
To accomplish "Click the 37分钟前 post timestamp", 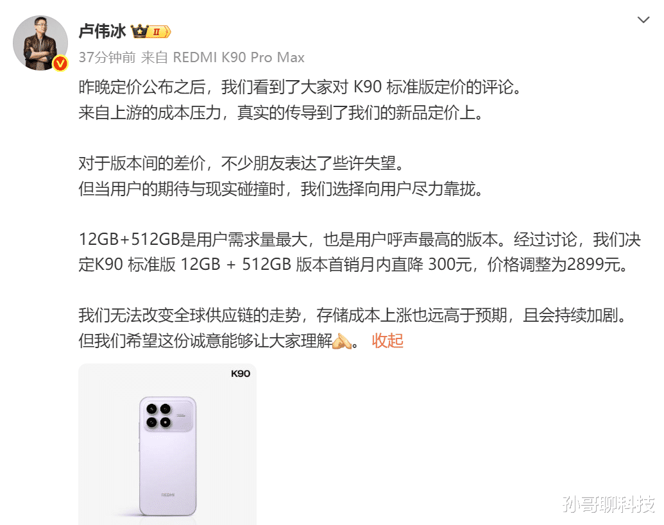I will [107, 57].
